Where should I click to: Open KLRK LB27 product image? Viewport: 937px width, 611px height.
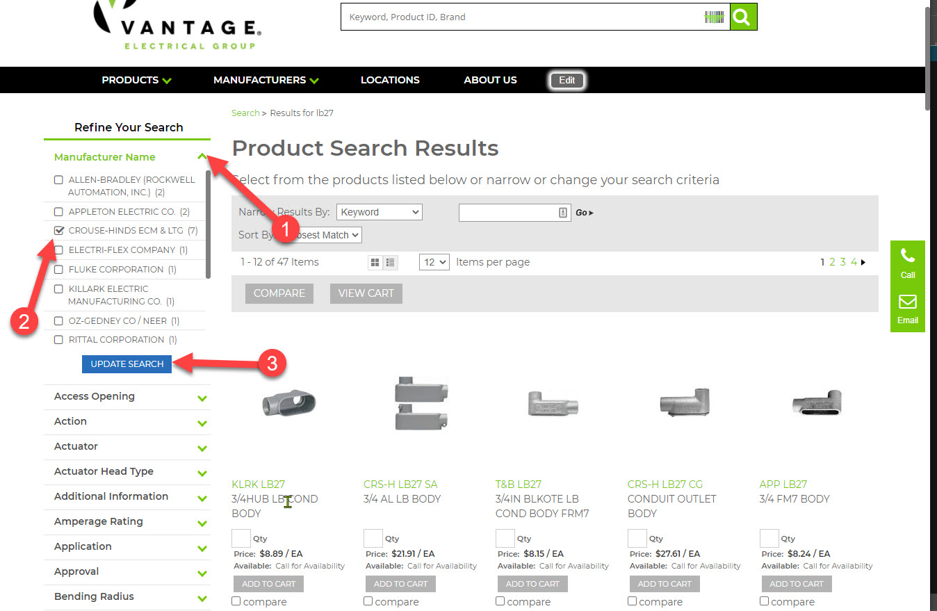point(289,404)
